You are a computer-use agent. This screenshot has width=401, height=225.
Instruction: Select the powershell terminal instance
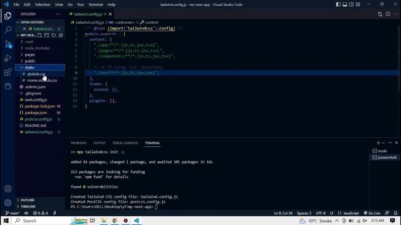coord(384,157)
